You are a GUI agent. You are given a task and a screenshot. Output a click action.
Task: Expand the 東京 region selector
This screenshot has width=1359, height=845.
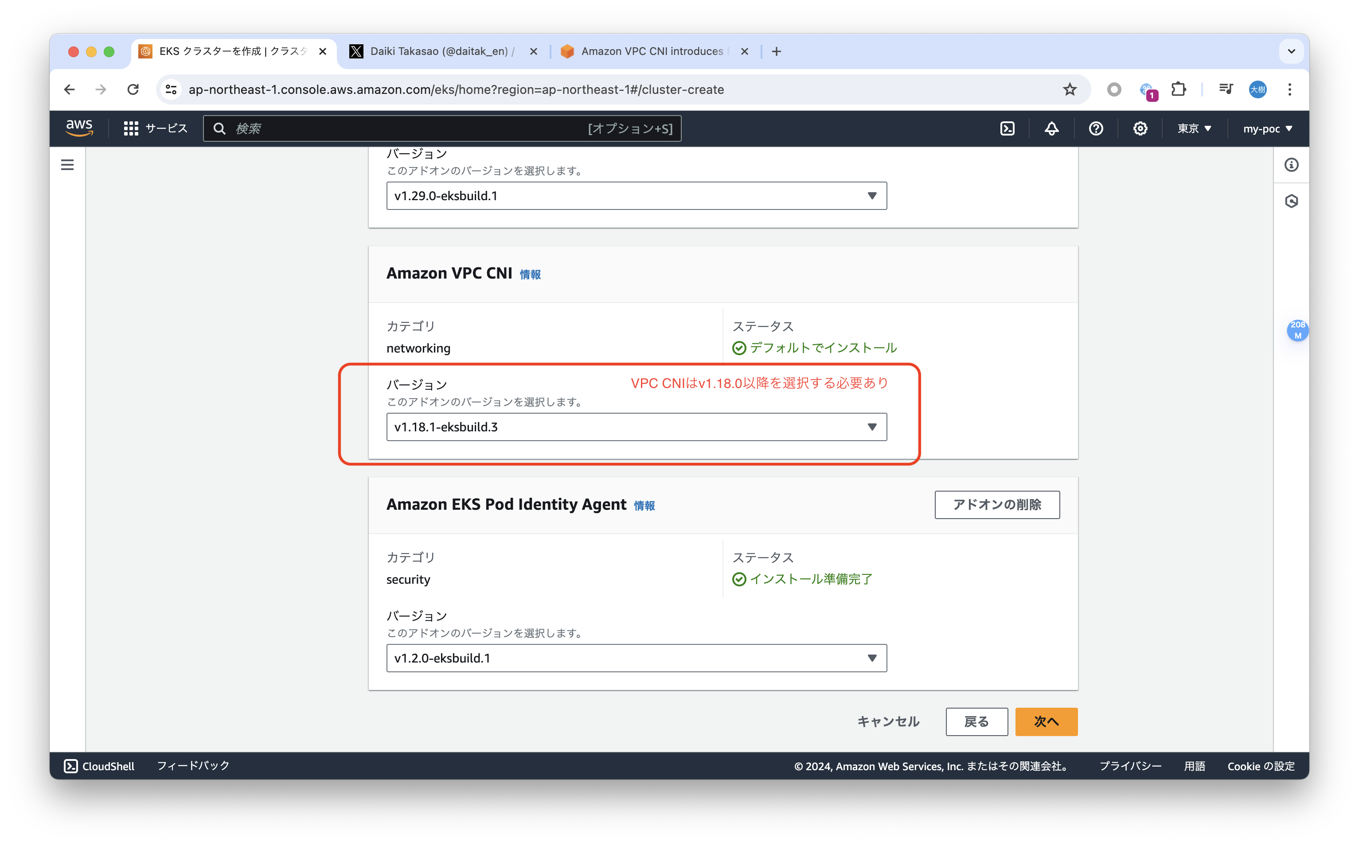point(1194,128)
